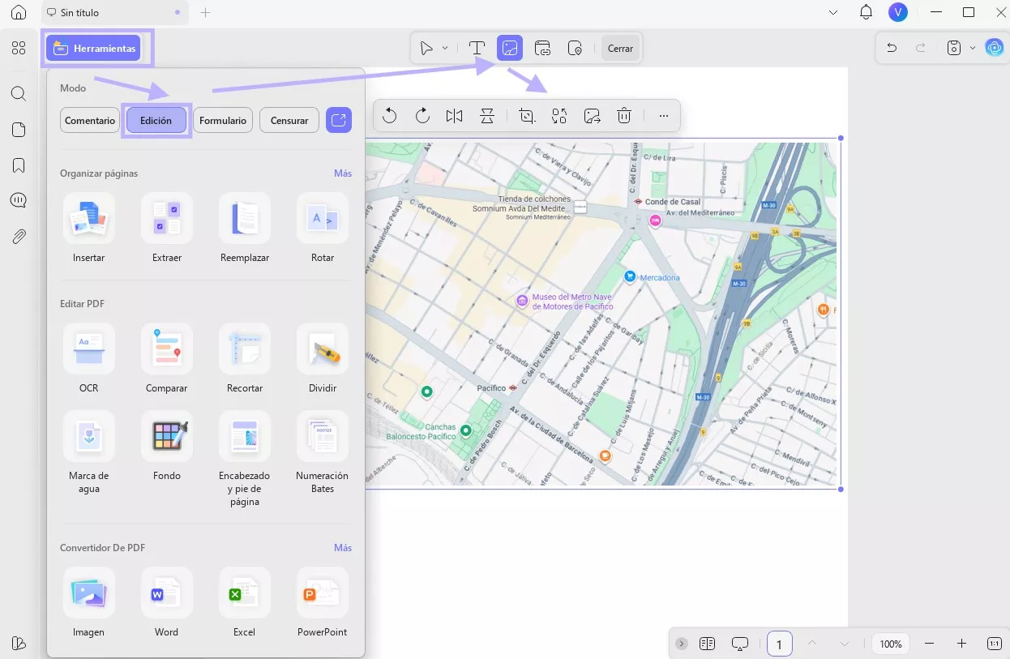This screenshot has width=1010, height=659.
Task: Convert PDF to Word
Action: (x=166, y=603)
